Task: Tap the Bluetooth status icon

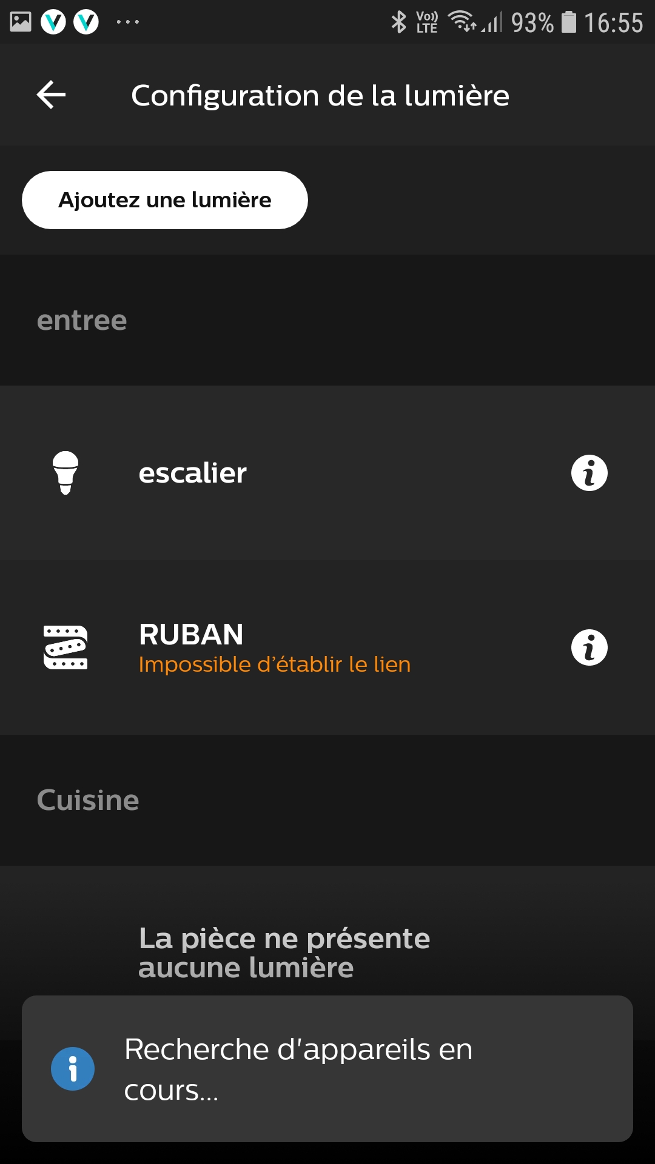Action: click(398, 22)
